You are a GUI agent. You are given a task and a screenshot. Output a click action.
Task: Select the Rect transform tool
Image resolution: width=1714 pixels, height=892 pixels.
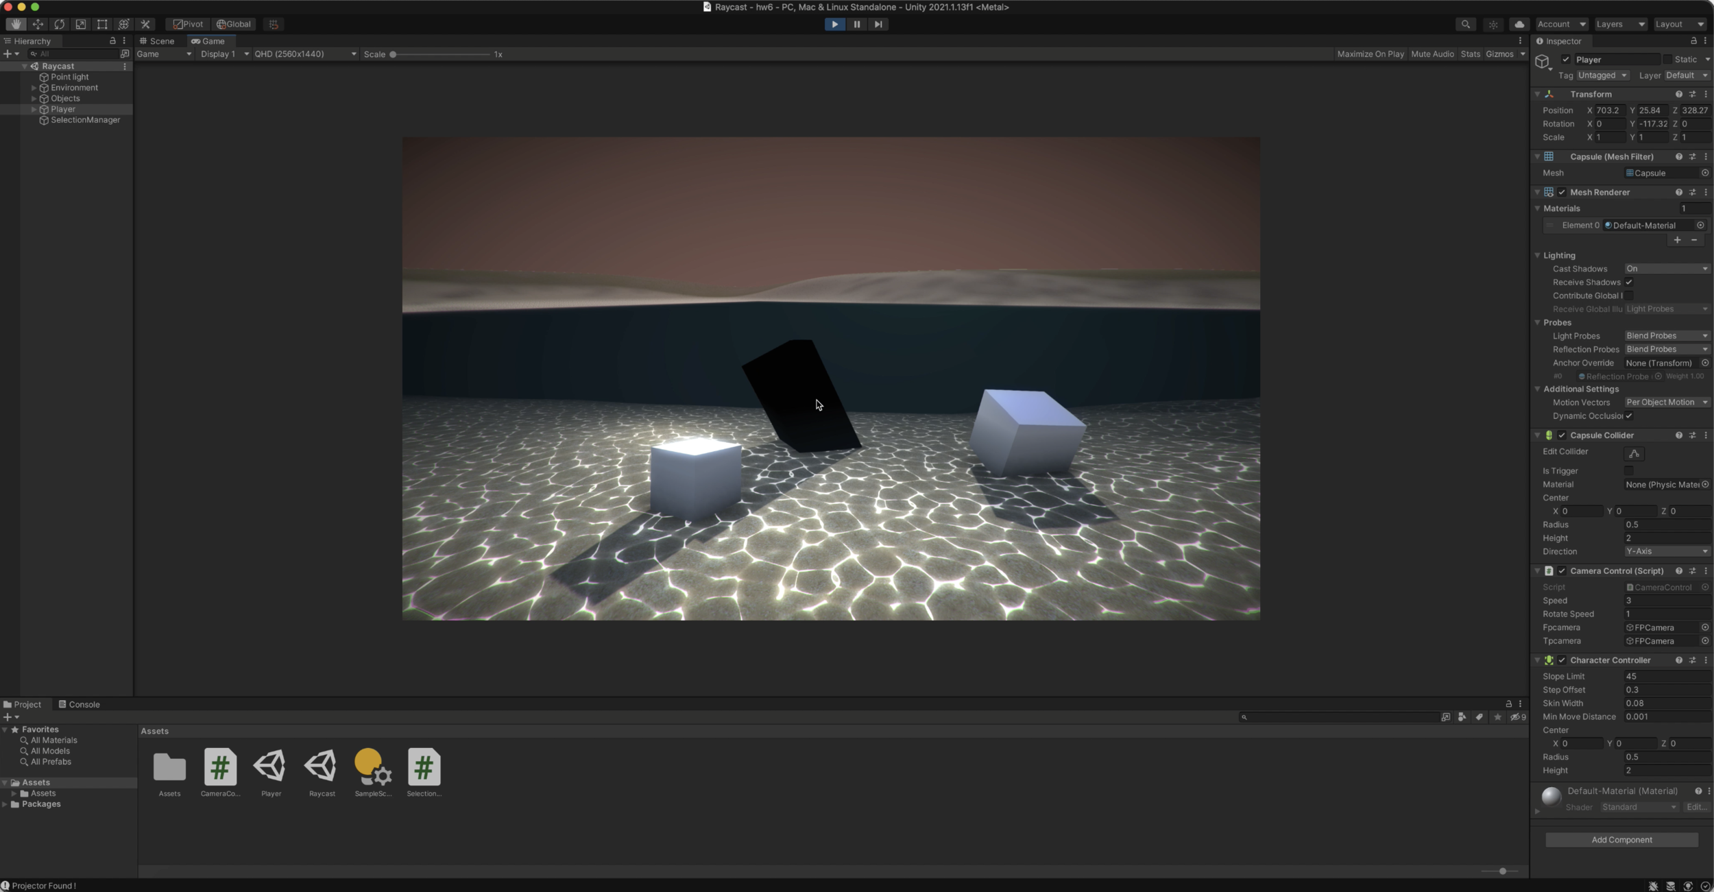102,24
